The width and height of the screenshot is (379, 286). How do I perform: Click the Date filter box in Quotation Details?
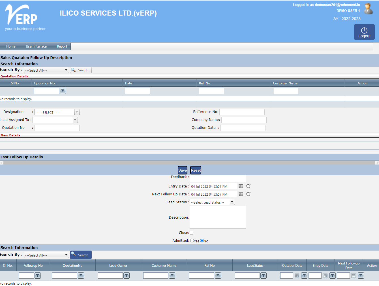137,91
